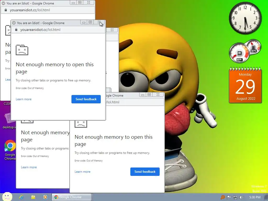Minimize the bottom-right Chrome window
268x201 pixels.
pos(143,94)
